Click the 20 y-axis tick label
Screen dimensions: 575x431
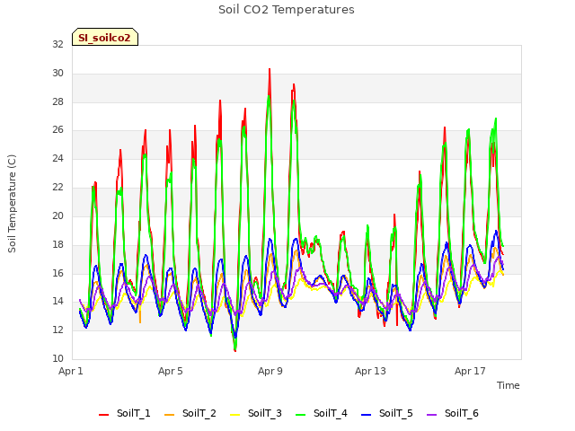[x=57, y=215]
